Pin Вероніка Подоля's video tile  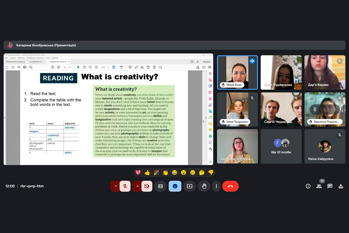pyautogui.click(x=315, y=110)
